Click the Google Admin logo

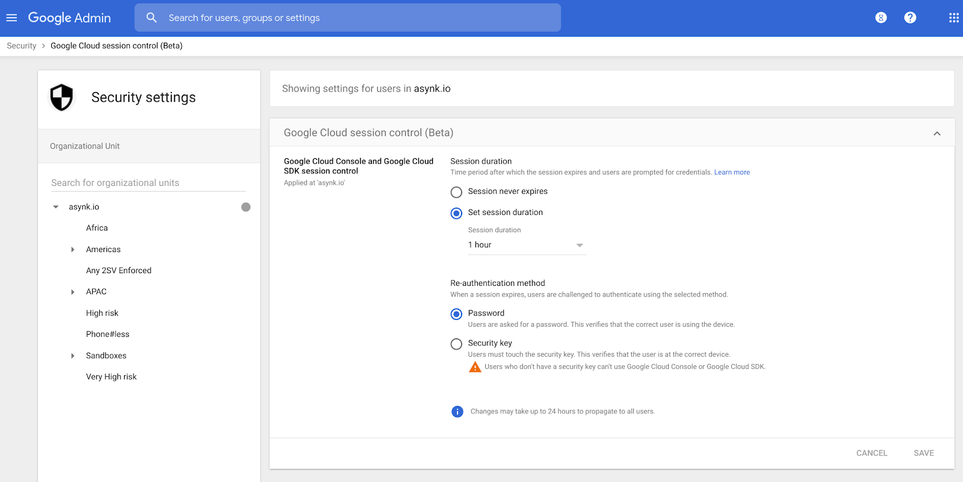pos(69,18)
